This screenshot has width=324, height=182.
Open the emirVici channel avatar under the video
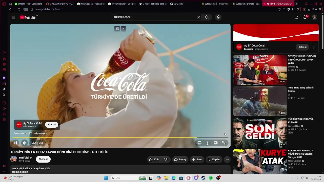[14, 159]
